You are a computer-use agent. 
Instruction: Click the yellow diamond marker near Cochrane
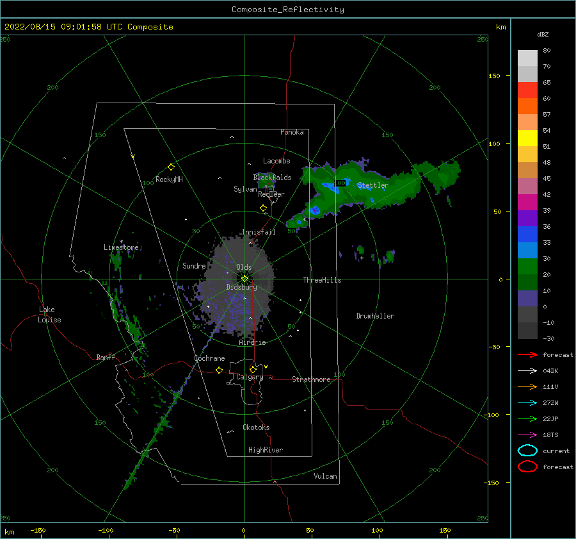[x=219, y=370]
